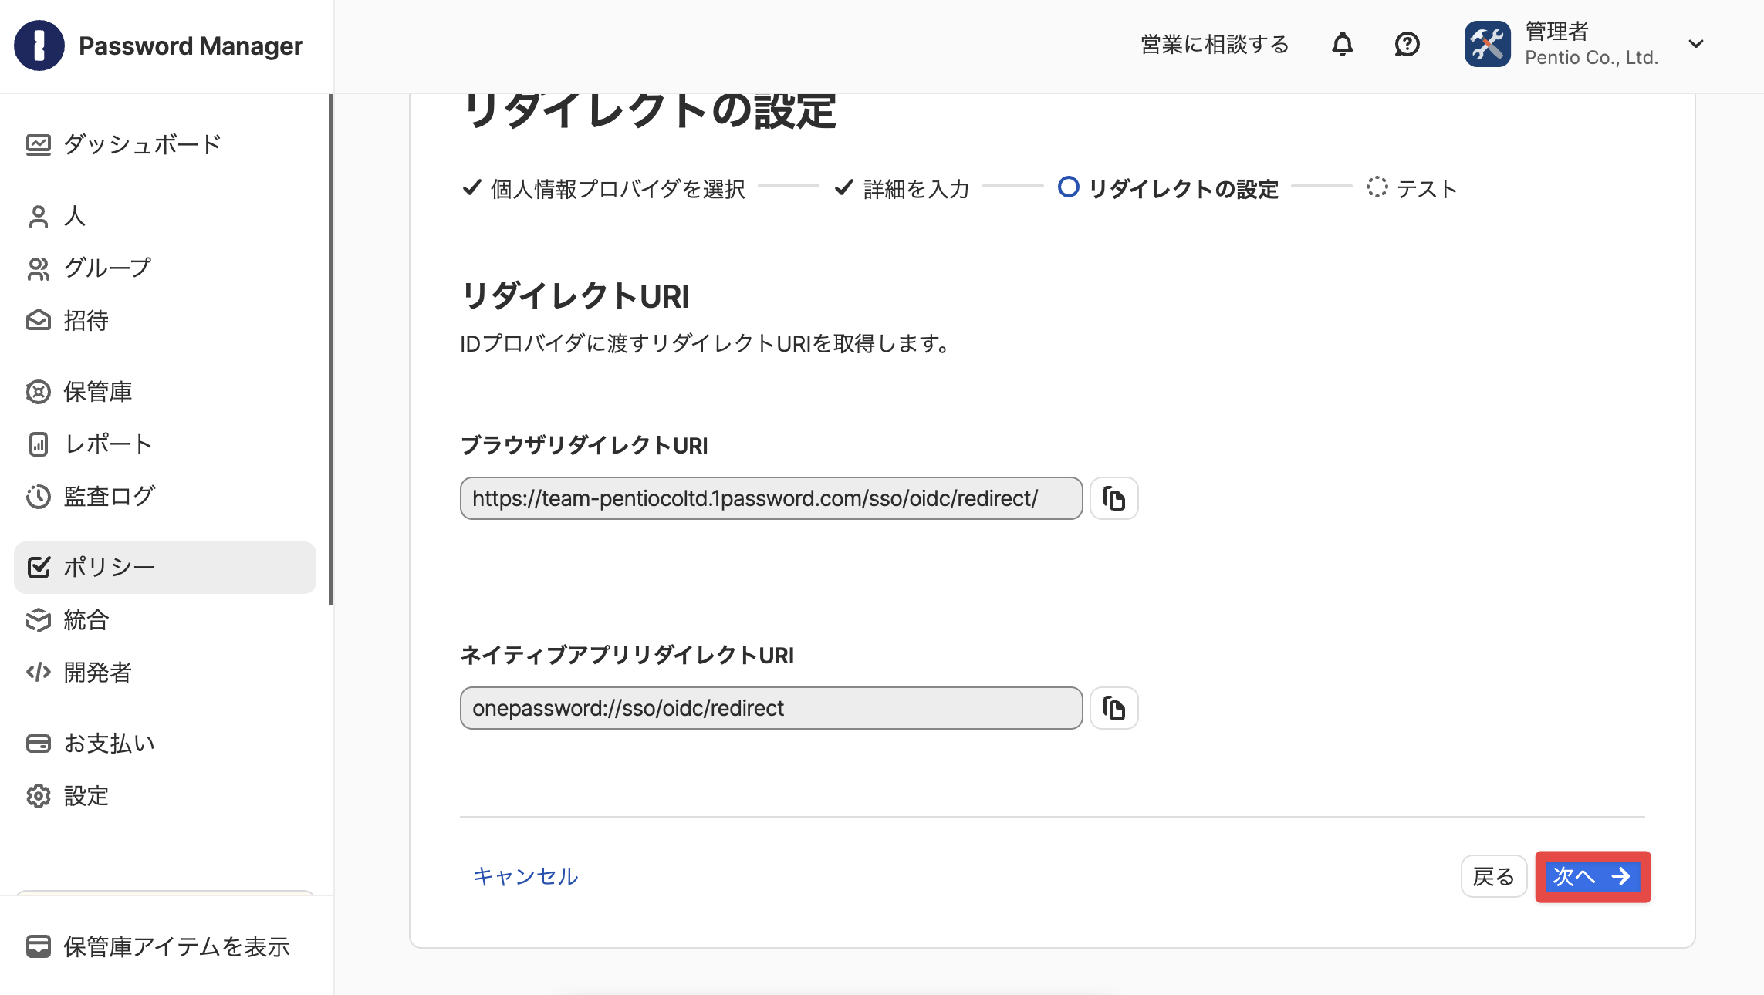Click the onepassword:// redirect URI field
The height and width of the screenshot is (995, 1764).
pos(772,708)
